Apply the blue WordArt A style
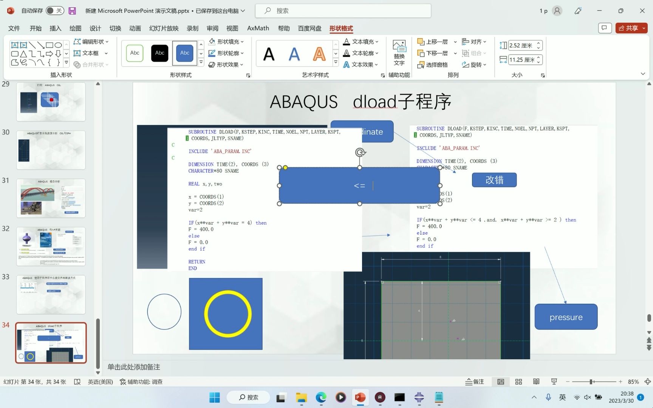The height and width of the screenshot is (408, 653). coord(294,54)
